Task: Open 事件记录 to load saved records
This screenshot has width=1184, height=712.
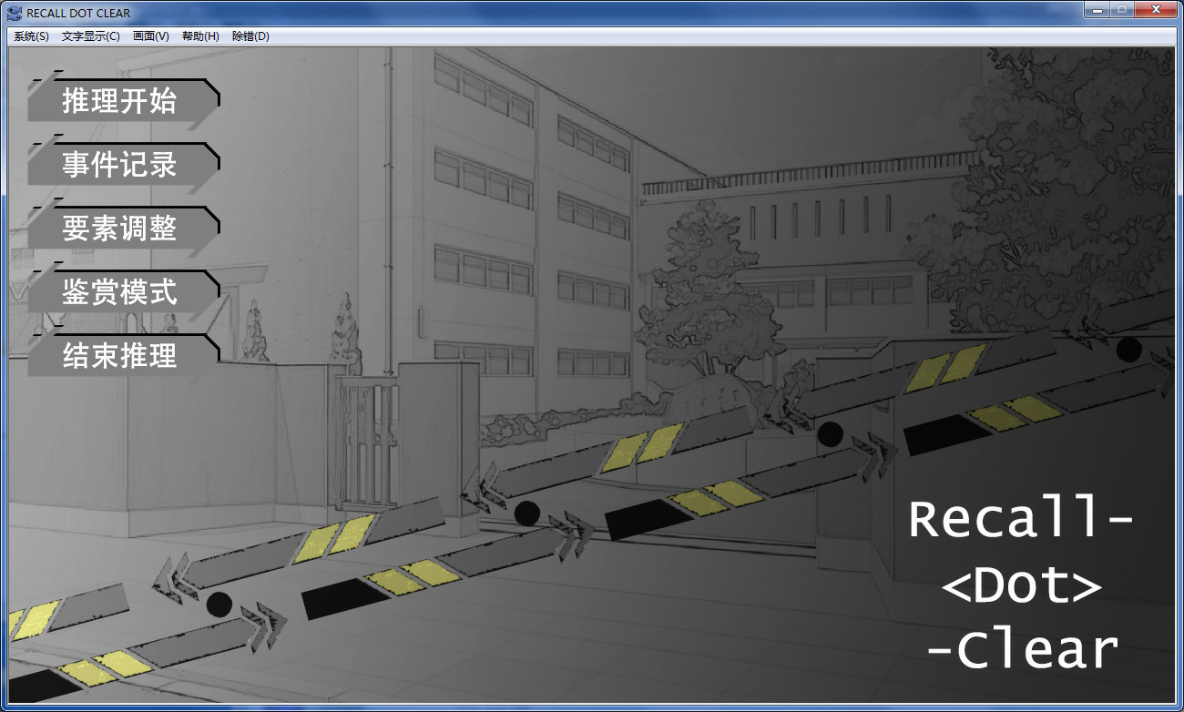Action: [120, 165]
